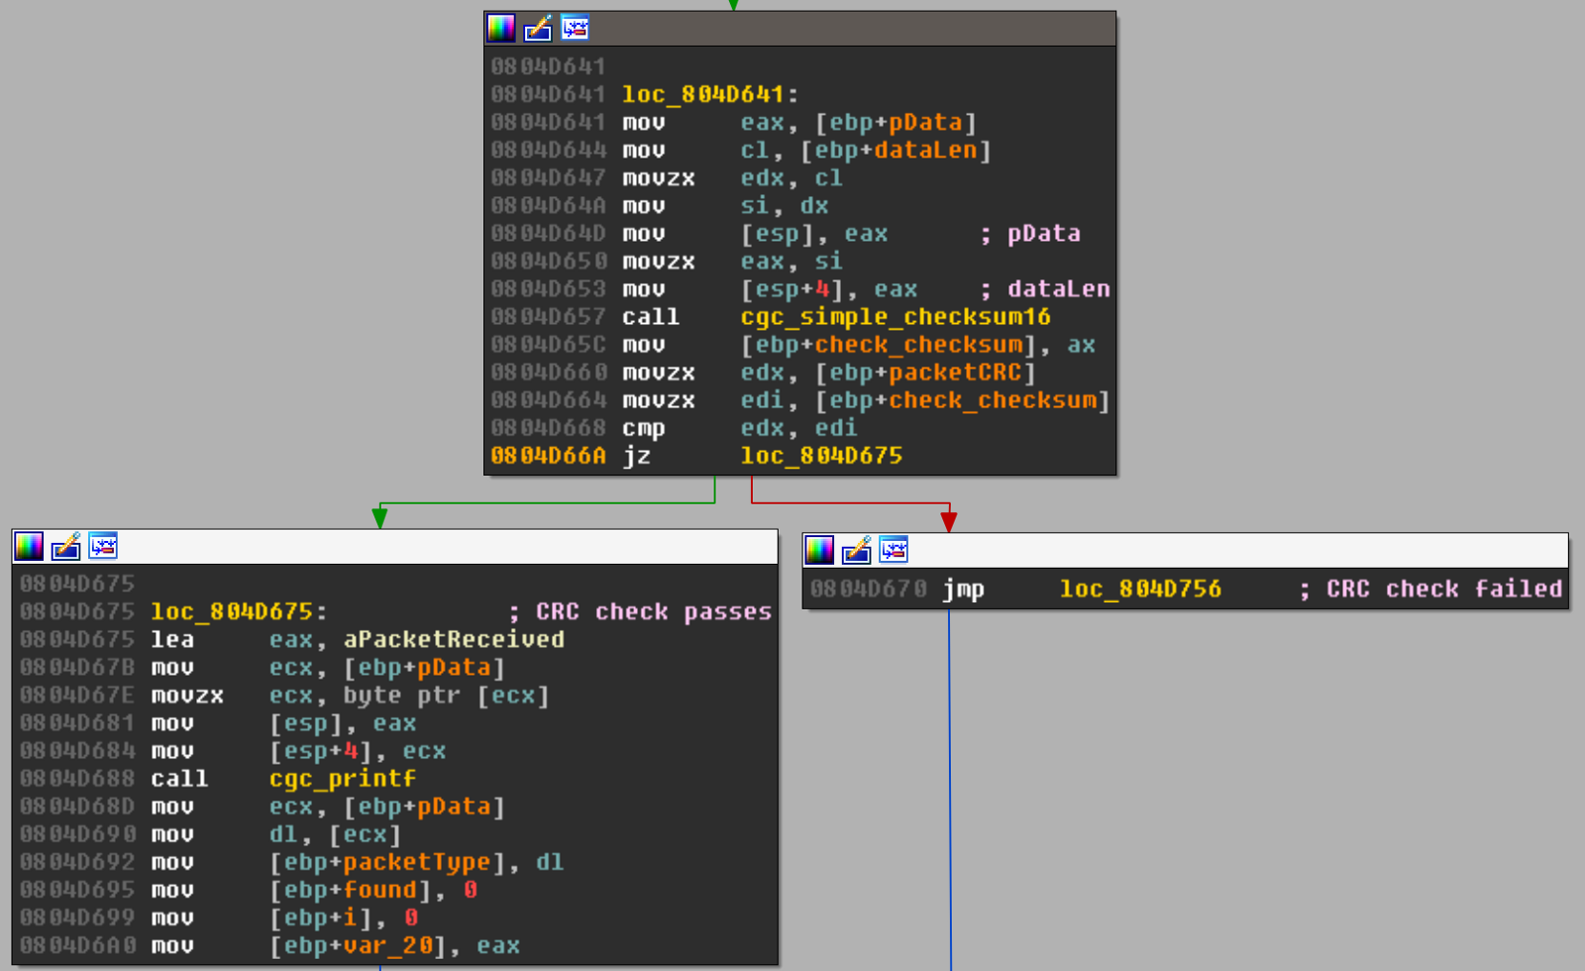Image resolution: width=1585 pixels, height=971 pixels.
Task: Select check_checksum in the mov at 0804D65C
Action: [x=918, y=345]
